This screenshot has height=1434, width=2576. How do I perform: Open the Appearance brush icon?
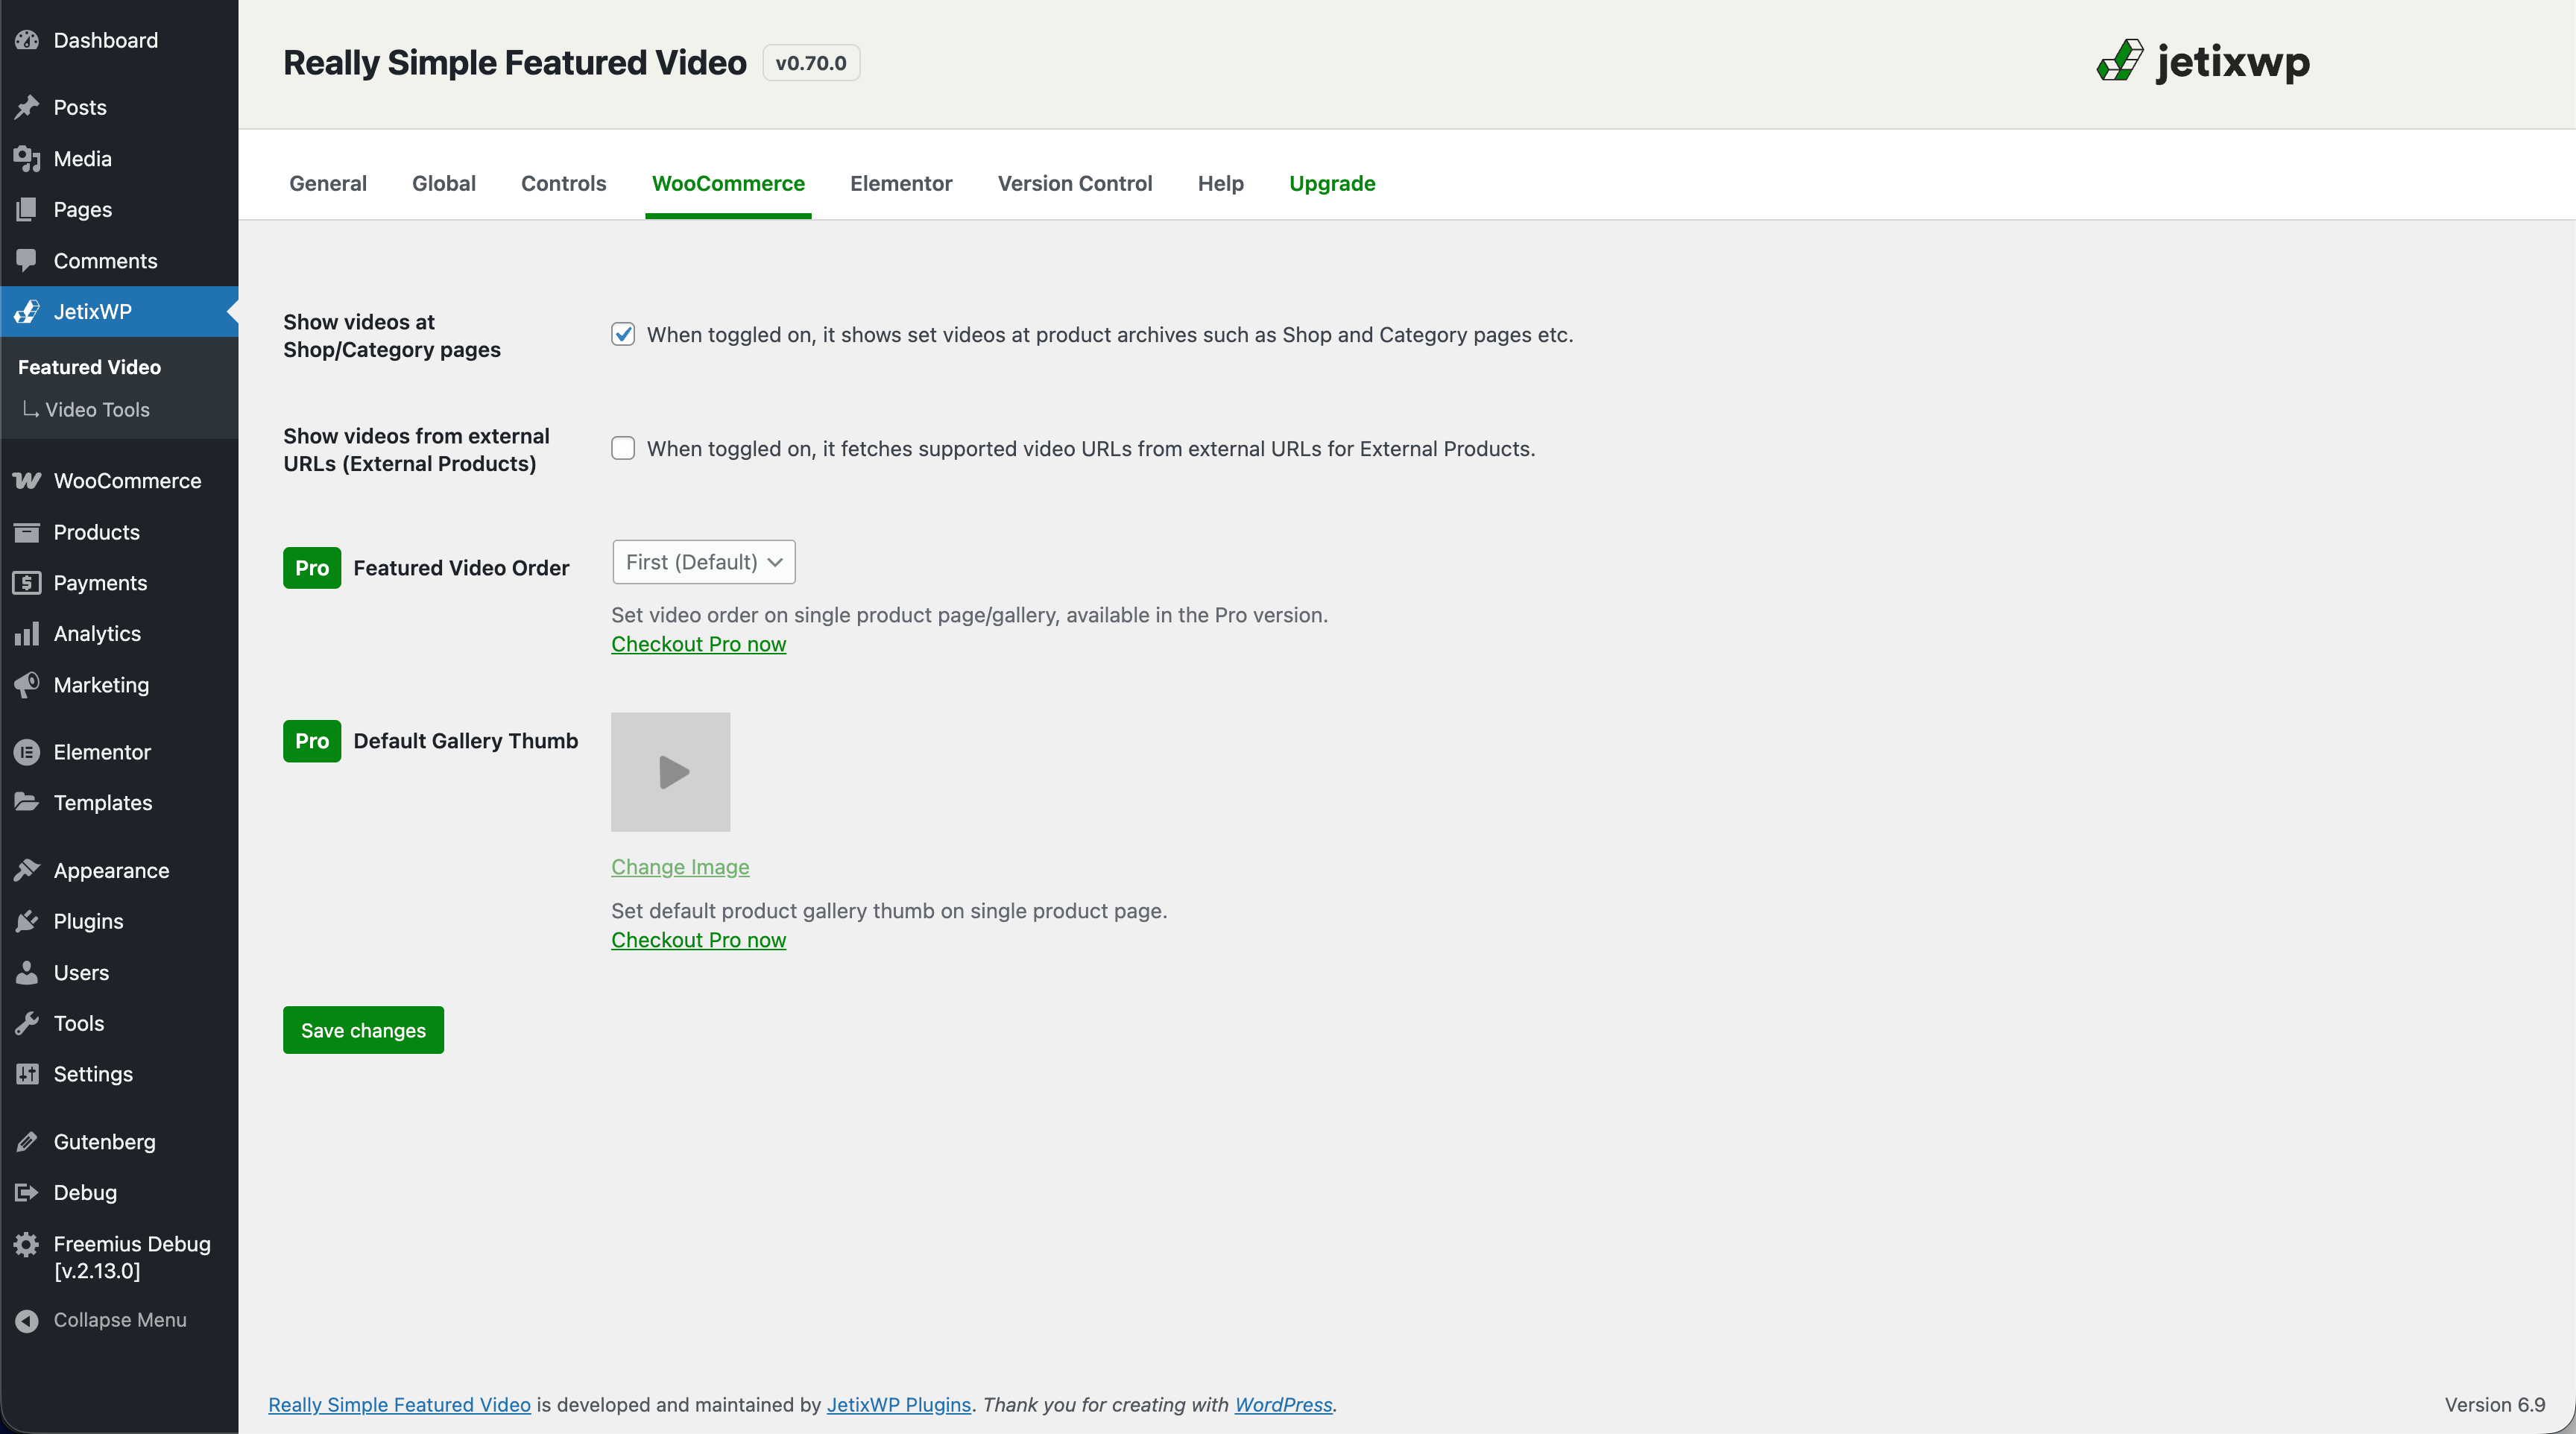[27, 870]
